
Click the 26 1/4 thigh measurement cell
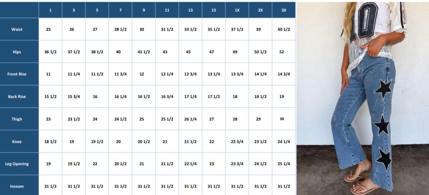[190, 119]
